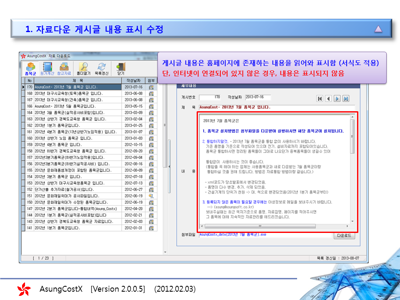Click the yellow attachment icon for row 151
Image resolution: width=400 pixels, height=300 pixels.
click(x=151, y=196)
